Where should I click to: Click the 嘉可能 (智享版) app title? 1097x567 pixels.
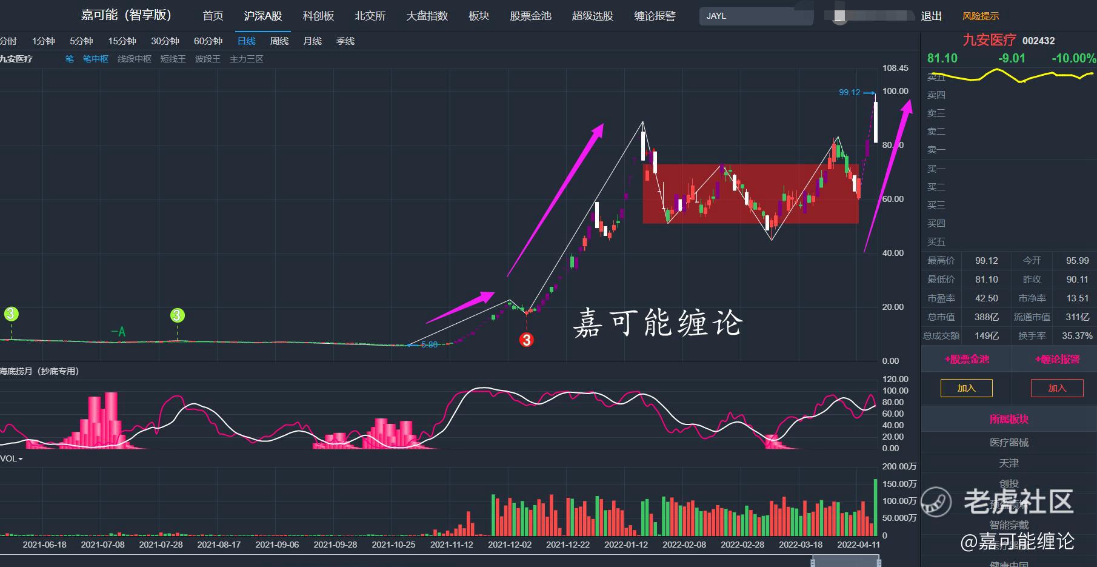126,15
